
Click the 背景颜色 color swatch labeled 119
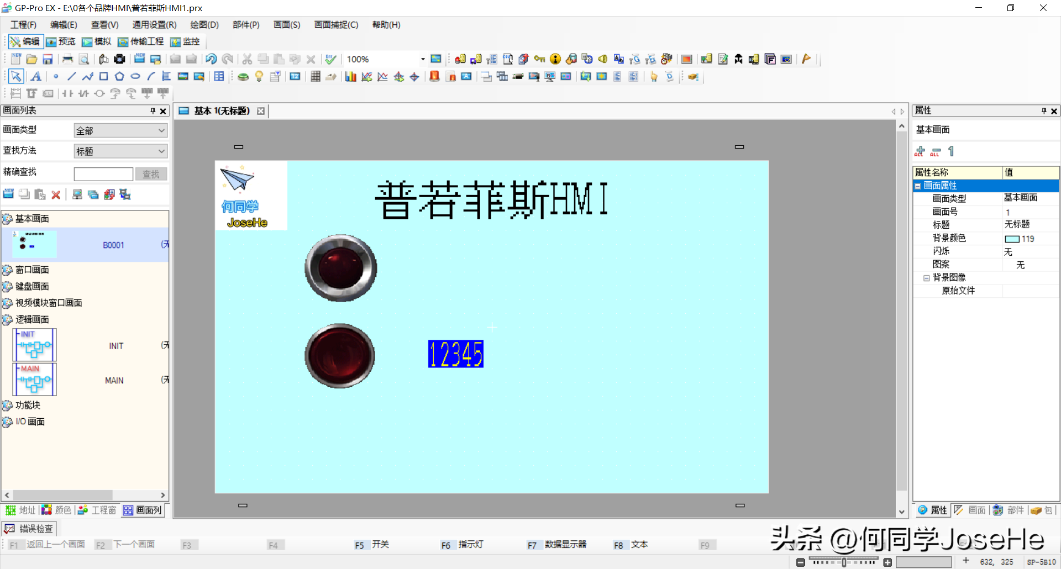tap(1012, 239)
